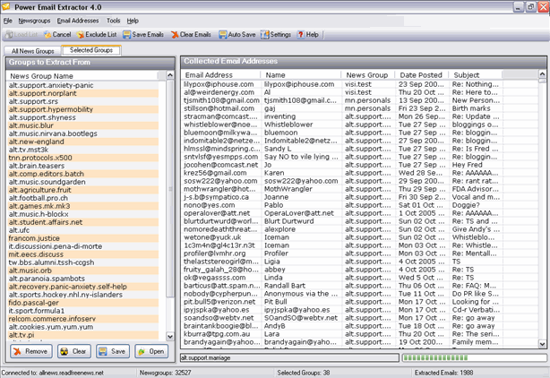This screenshot has width=550, height=378.
Task: Select tnn.protocols.x500 group
Action: (x=82, y=158)
